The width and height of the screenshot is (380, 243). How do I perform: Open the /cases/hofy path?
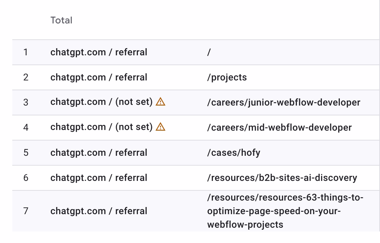(234, 153)
